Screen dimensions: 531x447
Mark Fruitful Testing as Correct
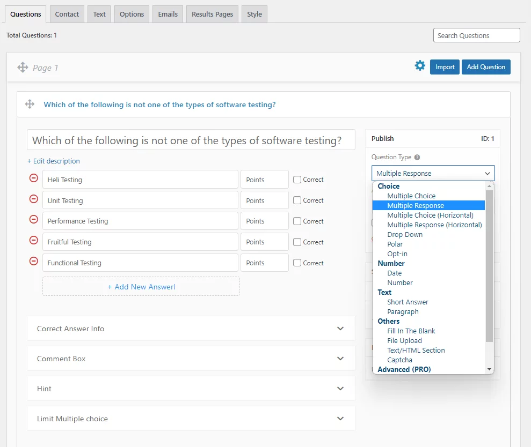tap(297, 242)
